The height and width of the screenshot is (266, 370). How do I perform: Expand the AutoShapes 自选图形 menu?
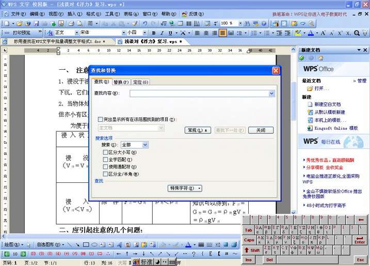point(51,245)
